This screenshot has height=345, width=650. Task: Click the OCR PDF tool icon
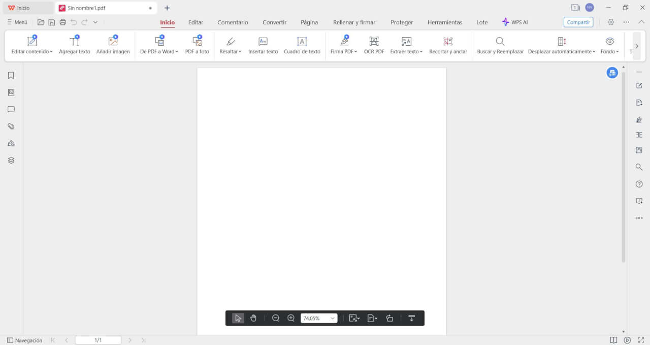tap(374, 42)
